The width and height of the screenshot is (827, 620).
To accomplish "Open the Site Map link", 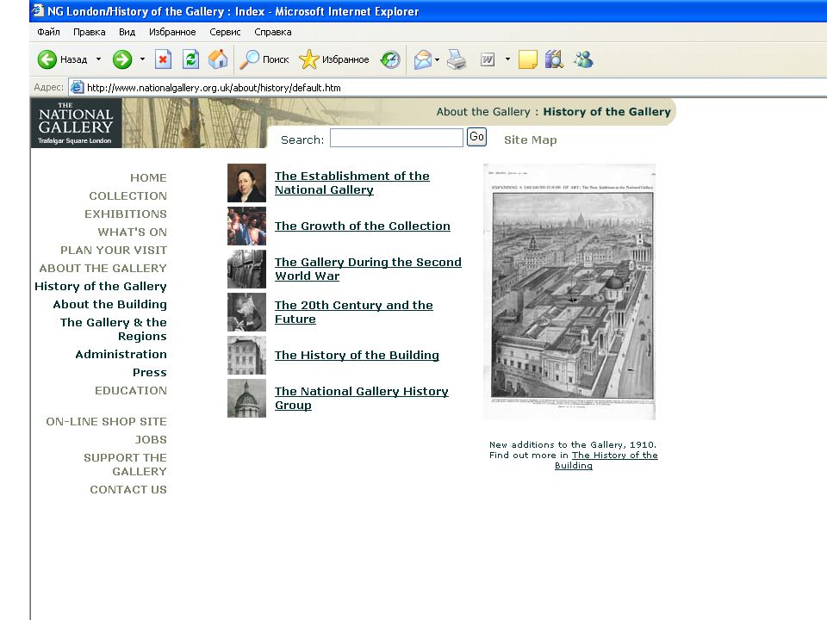I will click(x=530, y=140).
